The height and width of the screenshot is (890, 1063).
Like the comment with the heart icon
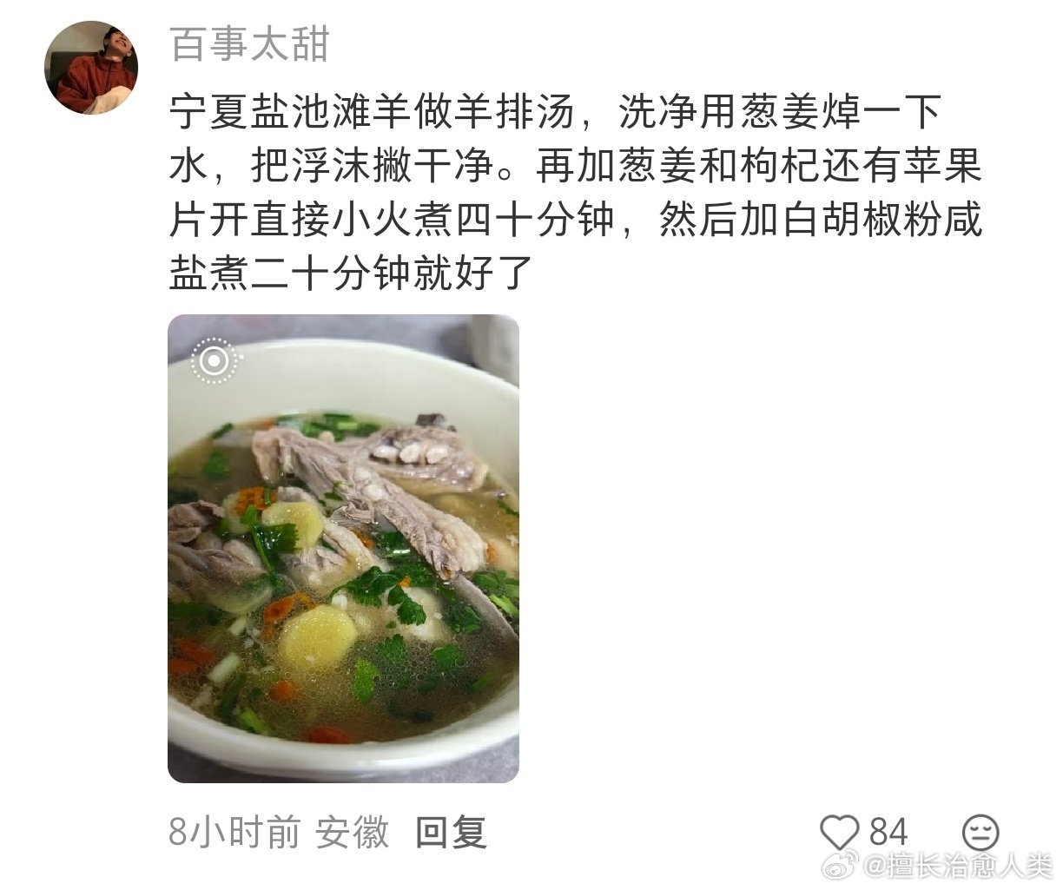(x=839, y=832)
